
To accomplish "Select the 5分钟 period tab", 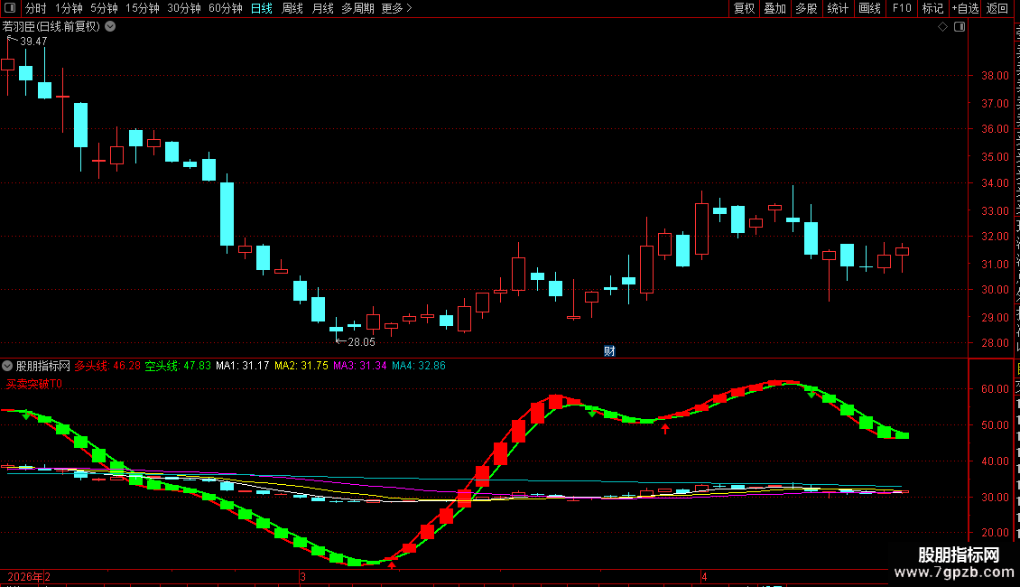I will (104, 8).
